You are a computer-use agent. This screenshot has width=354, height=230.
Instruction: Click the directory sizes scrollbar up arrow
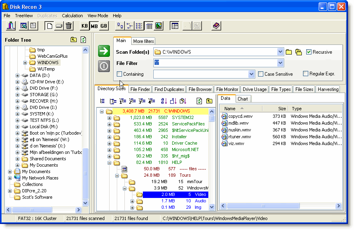tap(212, 111)
